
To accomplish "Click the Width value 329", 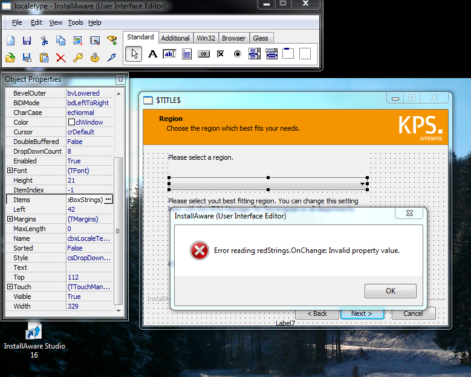I will coord(89,306).
